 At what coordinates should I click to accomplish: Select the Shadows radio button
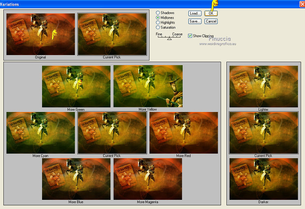pyautogui.click(x=158, y=13)
